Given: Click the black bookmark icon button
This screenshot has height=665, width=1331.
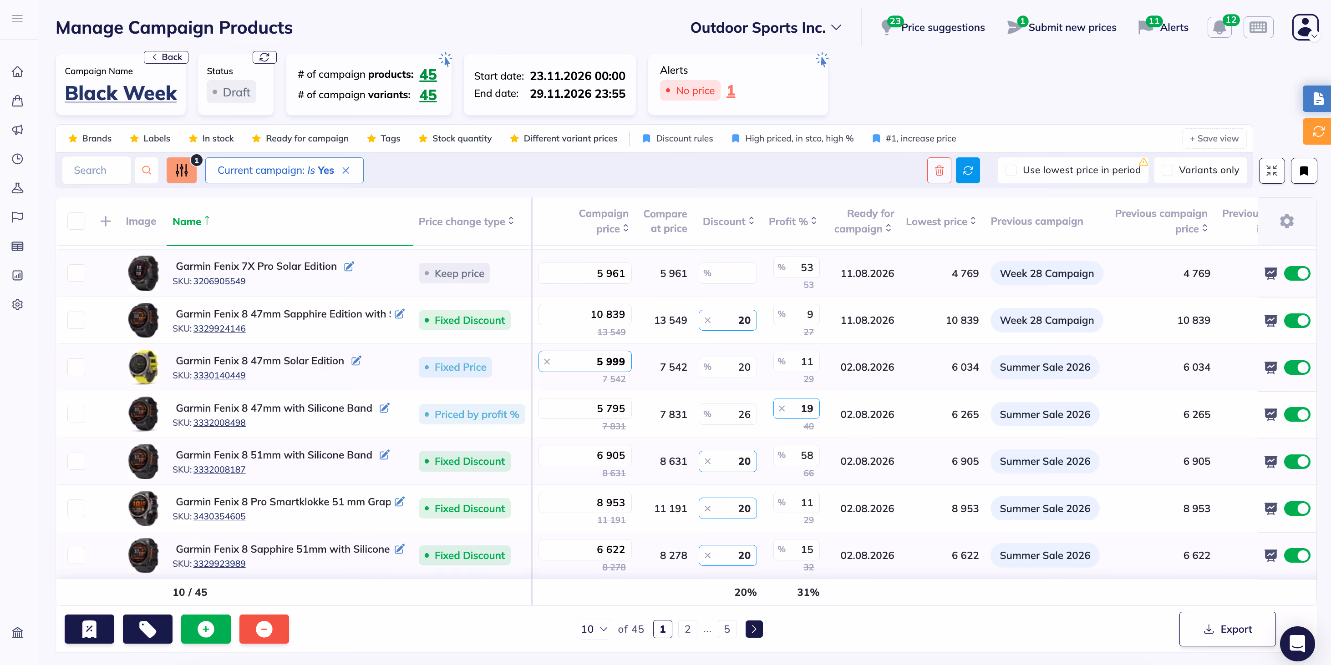Looking at the screenshot, I should click(1304, 171).
